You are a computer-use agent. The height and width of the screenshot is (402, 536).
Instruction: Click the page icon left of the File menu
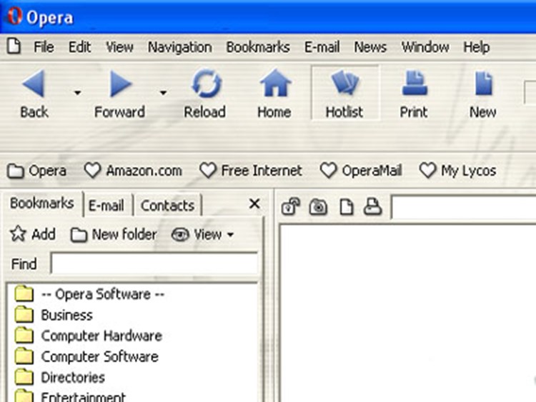pyautogui.click(x=14, y=46)
